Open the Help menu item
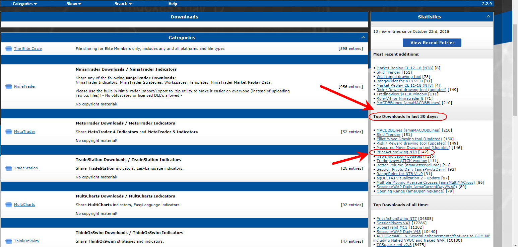Screen dimensions: 518x247 pyautogui.click(x=173, y=4)
